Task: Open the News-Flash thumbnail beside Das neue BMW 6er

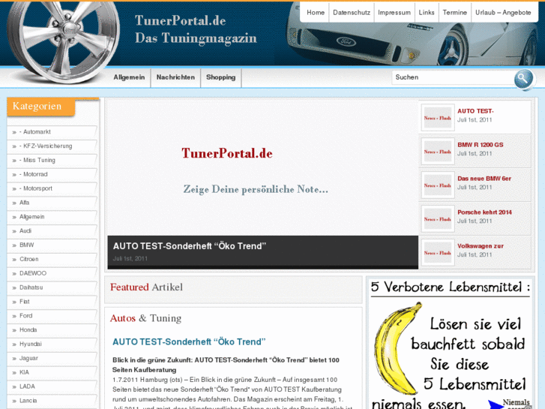Action: (x=438, y=185)
